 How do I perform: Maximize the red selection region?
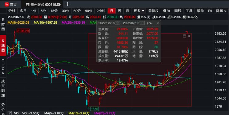(x=184, y=36)
